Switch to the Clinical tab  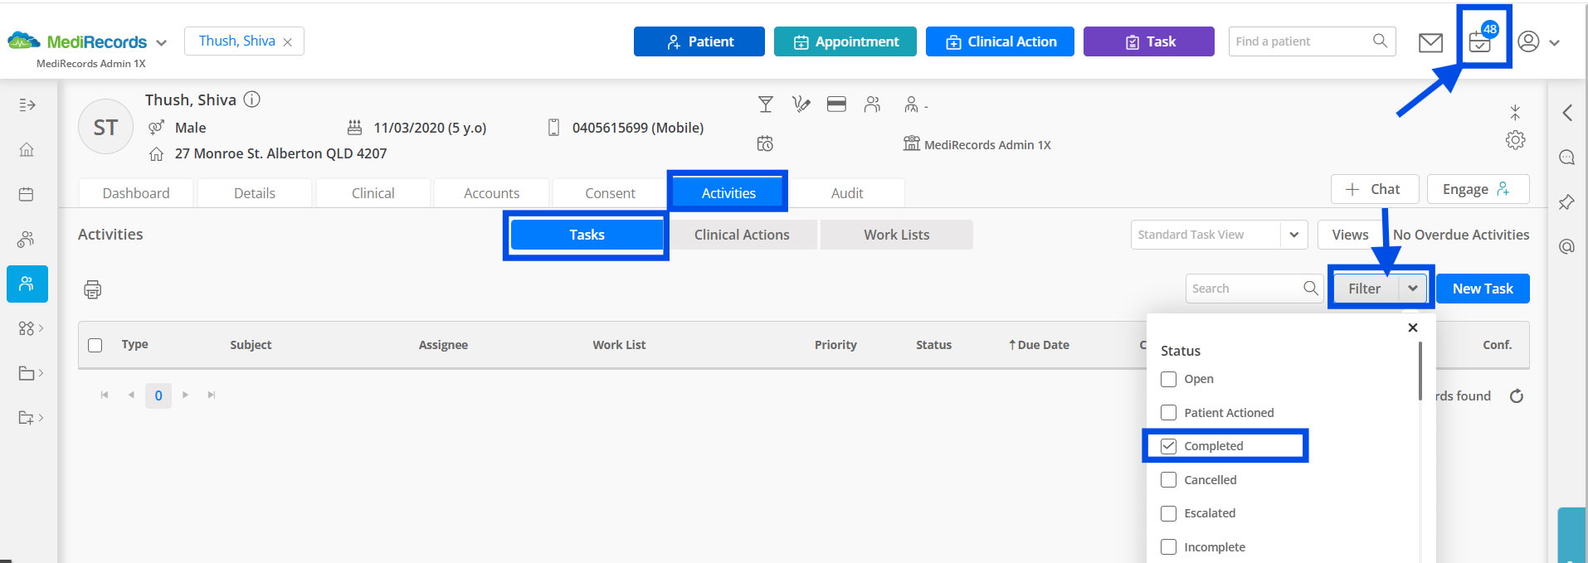[373, 193]
